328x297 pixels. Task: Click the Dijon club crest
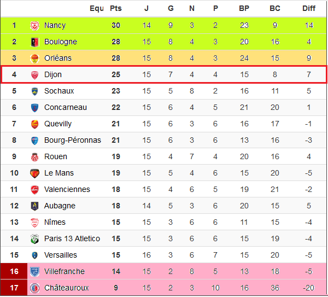point(34,75)
